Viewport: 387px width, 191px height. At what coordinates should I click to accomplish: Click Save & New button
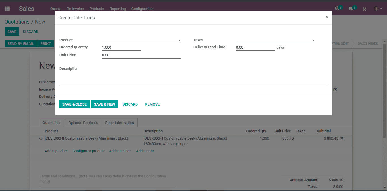pos(105,104)
